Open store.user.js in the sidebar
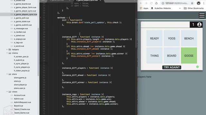The height and width of the screenshot is (115, 206). [20, 88]
